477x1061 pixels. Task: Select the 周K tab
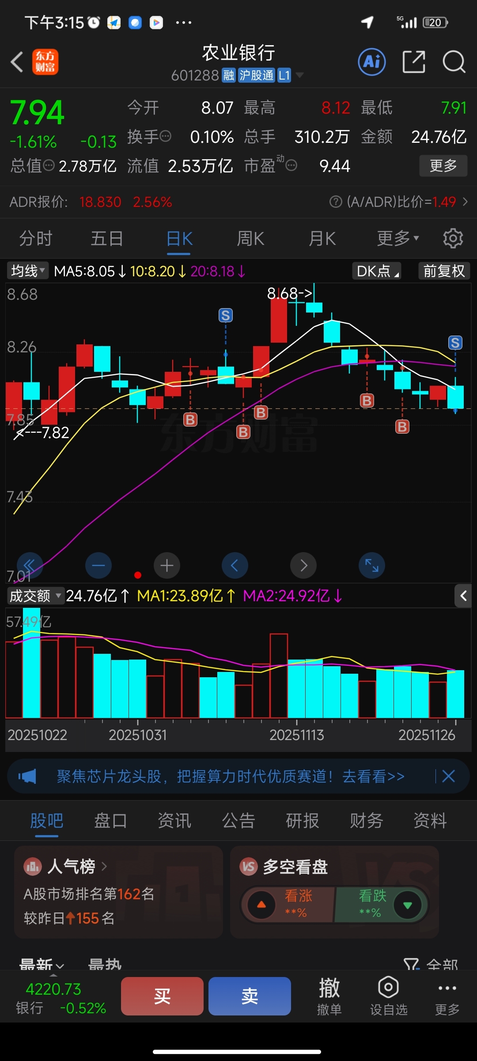coord(250,239)
